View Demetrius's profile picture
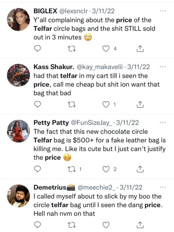Viewport: 174px width, 232px height. [18, 196]
